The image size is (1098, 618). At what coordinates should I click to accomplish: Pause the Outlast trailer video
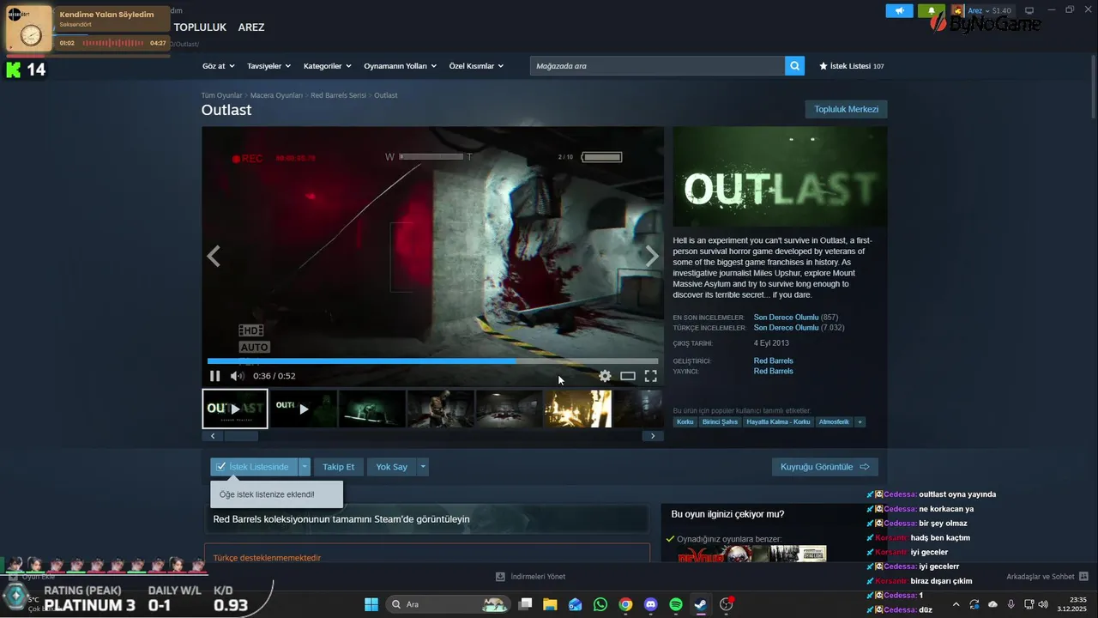[x=215, y=376]
